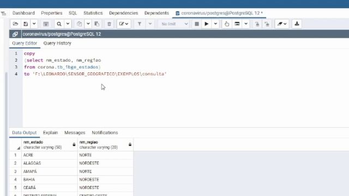This screenshot has height=196, width=349.
Task: Click the Find magnifier icon
Action: pyautogui.click(x=59, y=24)
